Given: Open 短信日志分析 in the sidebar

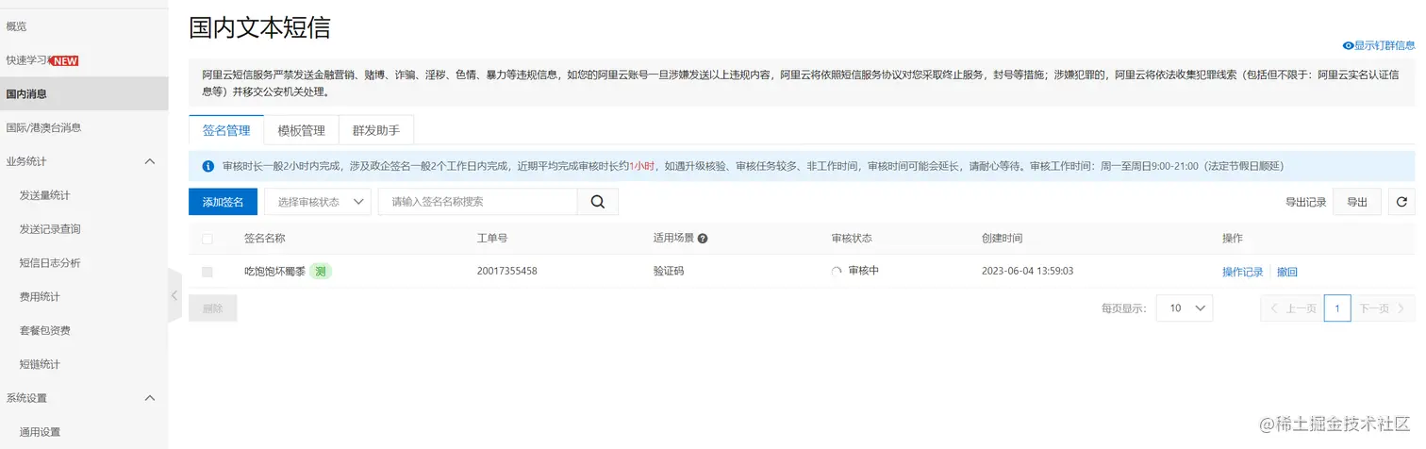Looking at the screenshot, I should [50, 263].
